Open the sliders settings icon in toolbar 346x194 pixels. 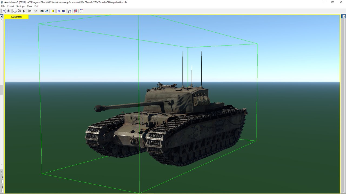[30, 11]
